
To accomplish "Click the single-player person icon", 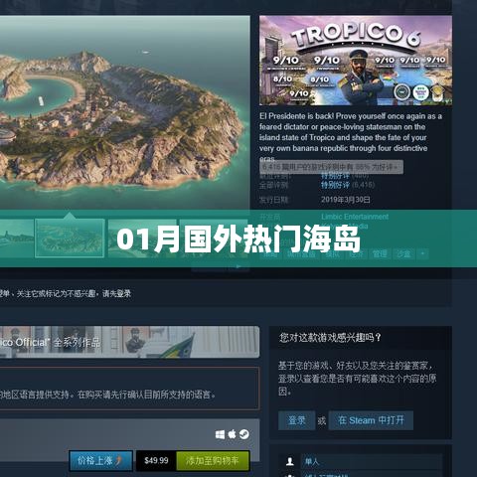I will pyautogui.click(x=290, y=461).
